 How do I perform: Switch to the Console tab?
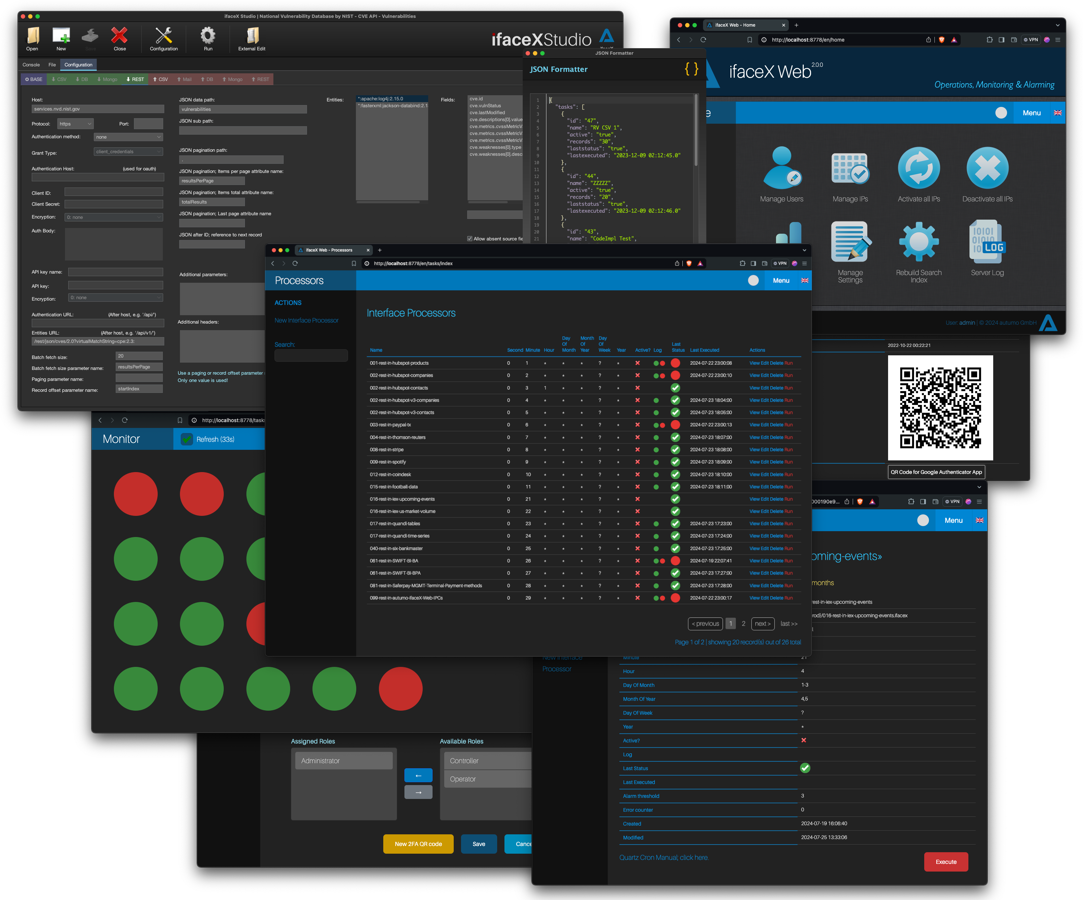point(31,65)
